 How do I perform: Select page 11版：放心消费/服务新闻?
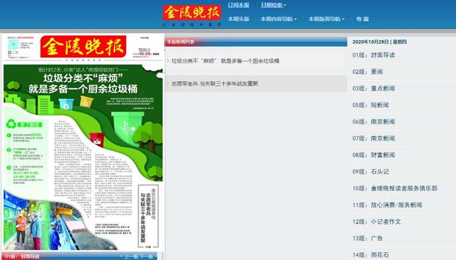pos(387,205)
